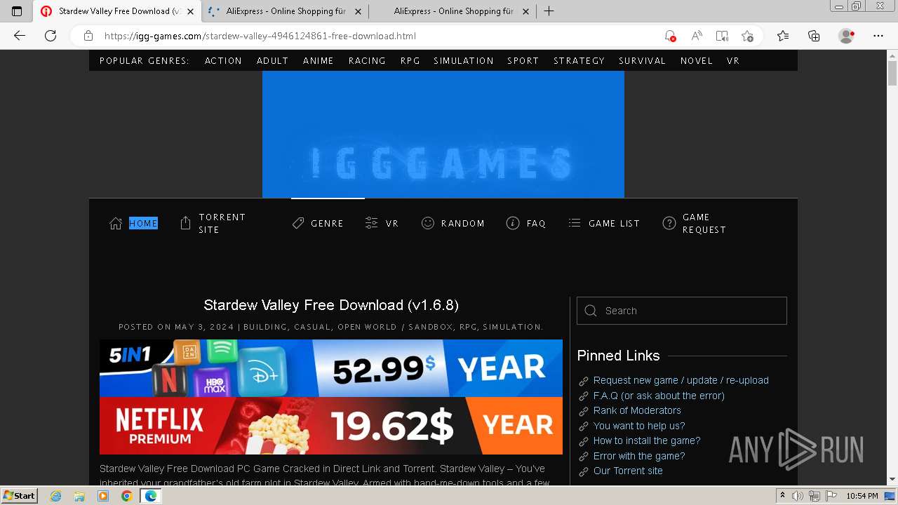Click the page vertical scrollbar thumb
This screenshot has height=505, width=898.
(892, 73)
